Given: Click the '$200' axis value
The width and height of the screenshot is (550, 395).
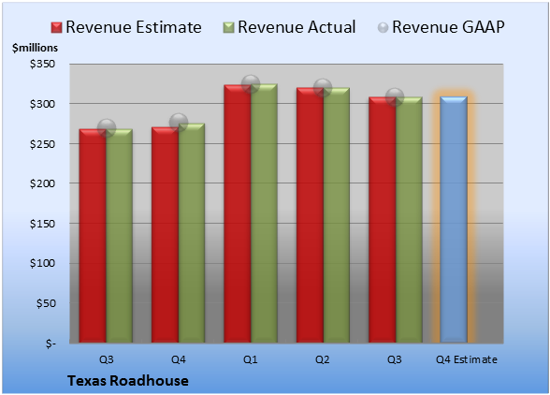Looking at the screenshot, I should pyautogui.click(x=42, y=183).
